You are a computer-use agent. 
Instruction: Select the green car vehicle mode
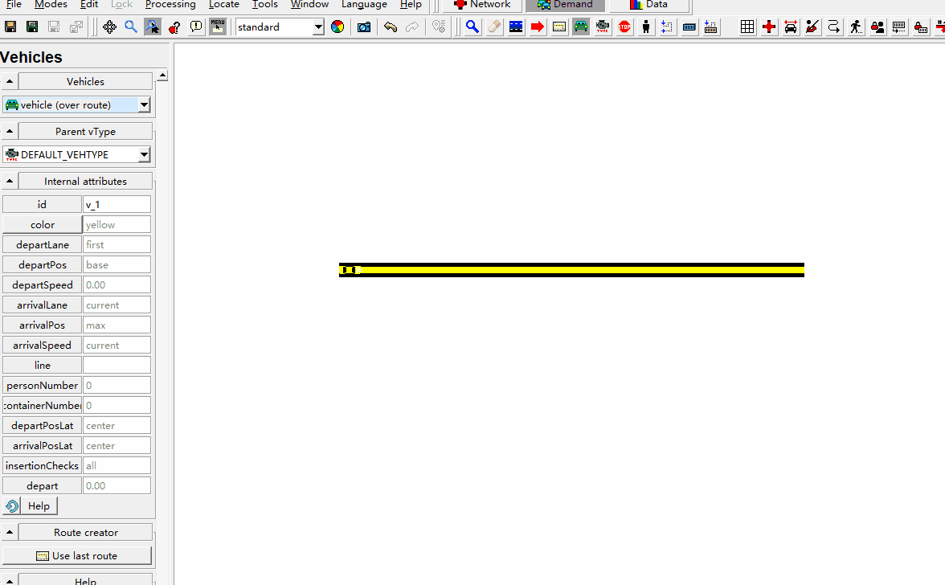pyautogui.click(x=581, y=27)
